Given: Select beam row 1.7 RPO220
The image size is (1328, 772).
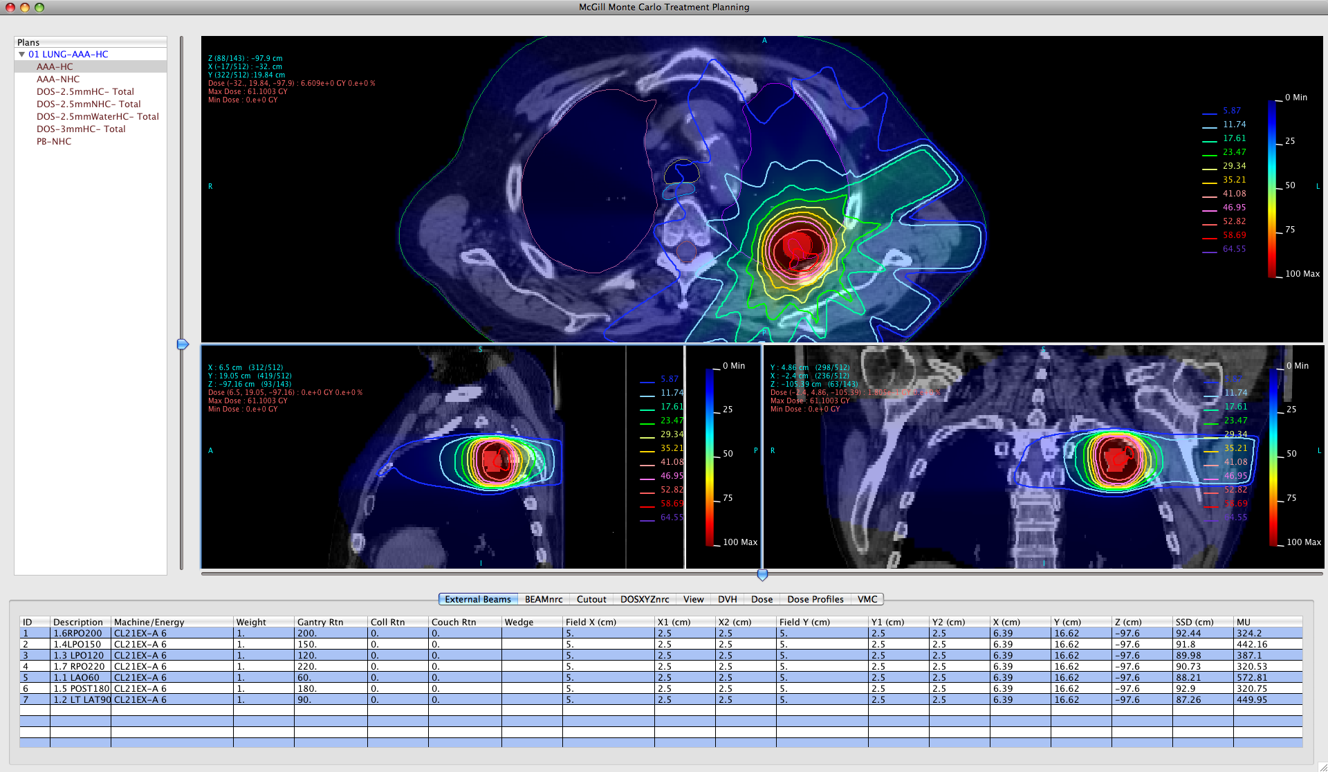Looking at the screenshot, I should click(661, 666).
